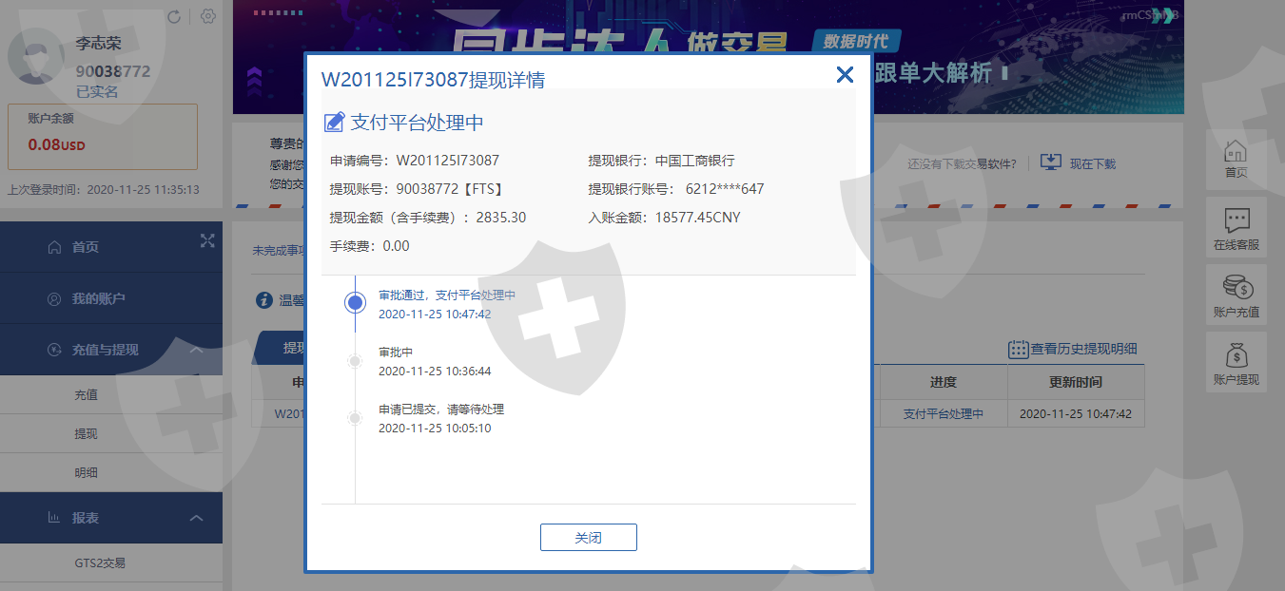The height and width of the screenshot is (591, 1285).
Task: Collapse the 报表 sidebar section
Action: [x=197, y=518]
